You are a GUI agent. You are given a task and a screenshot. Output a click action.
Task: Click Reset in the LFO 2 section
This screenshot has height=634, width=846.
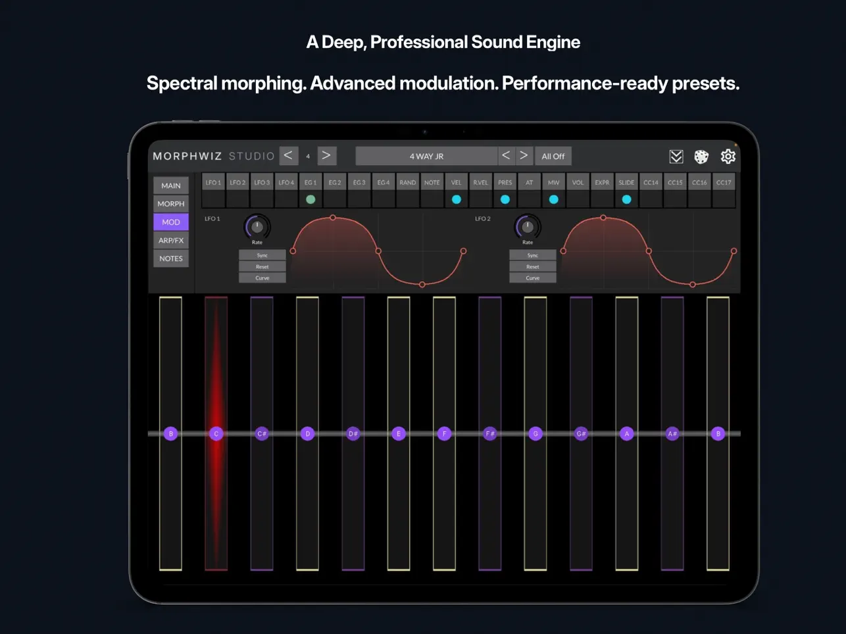point(533,266)
